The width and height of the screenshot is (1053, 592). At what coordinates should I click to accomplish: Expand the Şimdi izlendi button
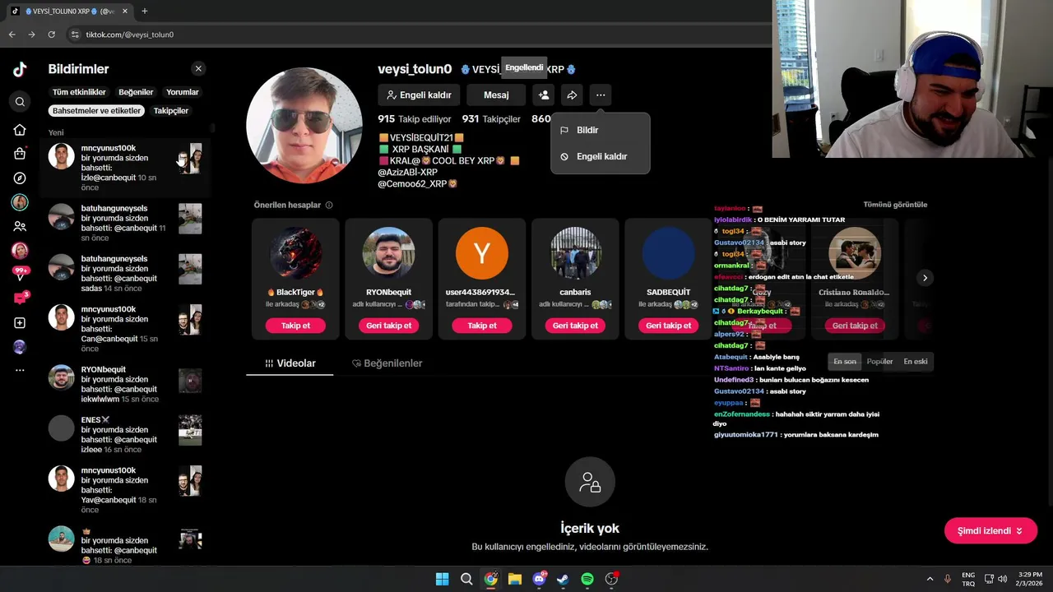(990, 531)
